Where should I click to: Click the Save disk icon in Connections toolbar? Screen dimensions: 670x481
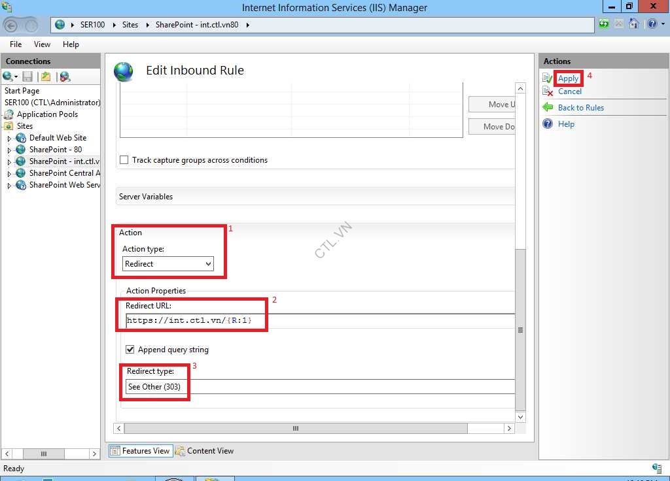click(27, 76)
